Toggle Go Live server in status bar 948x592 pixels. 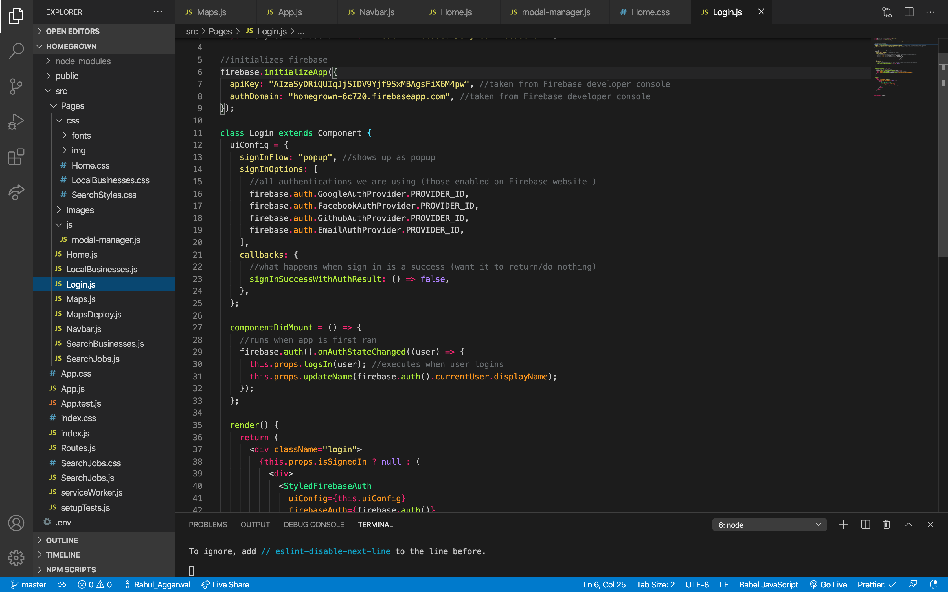(829, 585)
